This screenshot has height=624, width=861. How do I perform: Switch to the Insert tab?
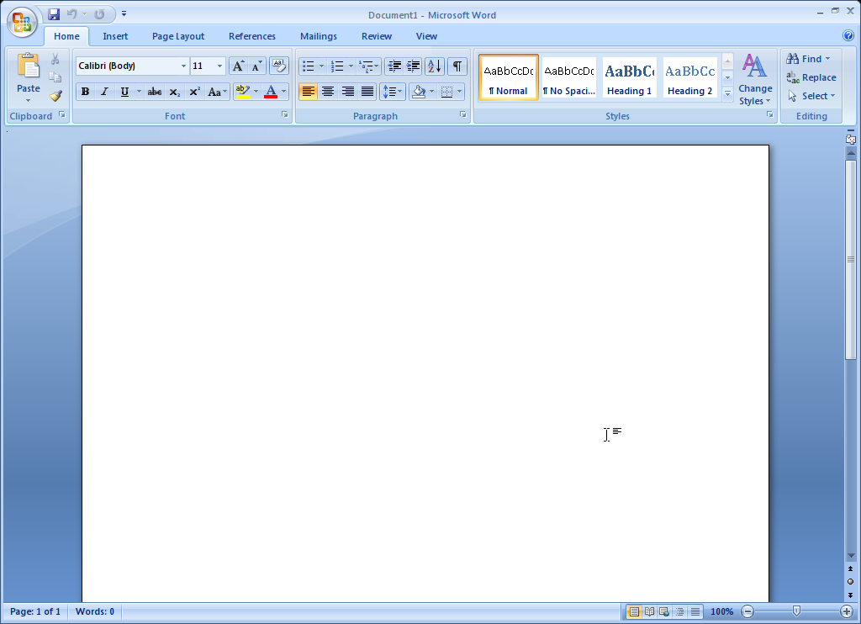pyautogui.click(x=115, y=36)
